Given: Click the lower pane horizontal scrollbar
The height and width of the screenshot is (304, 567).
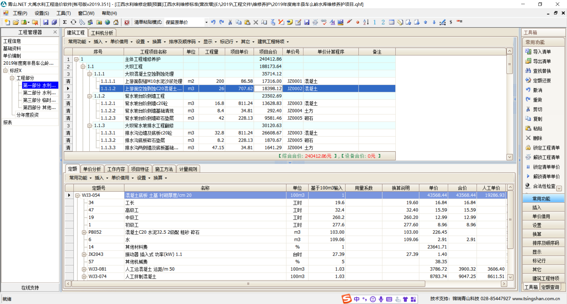Looking at the screenshot, I should coord(248,284).
